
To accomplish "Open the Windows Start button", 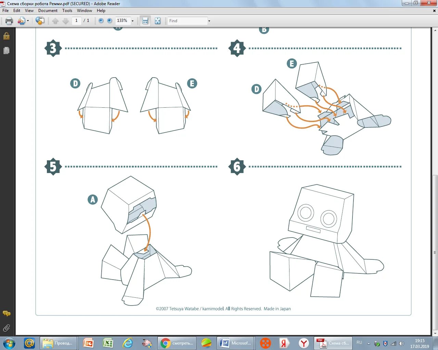I will coord(9,343).
